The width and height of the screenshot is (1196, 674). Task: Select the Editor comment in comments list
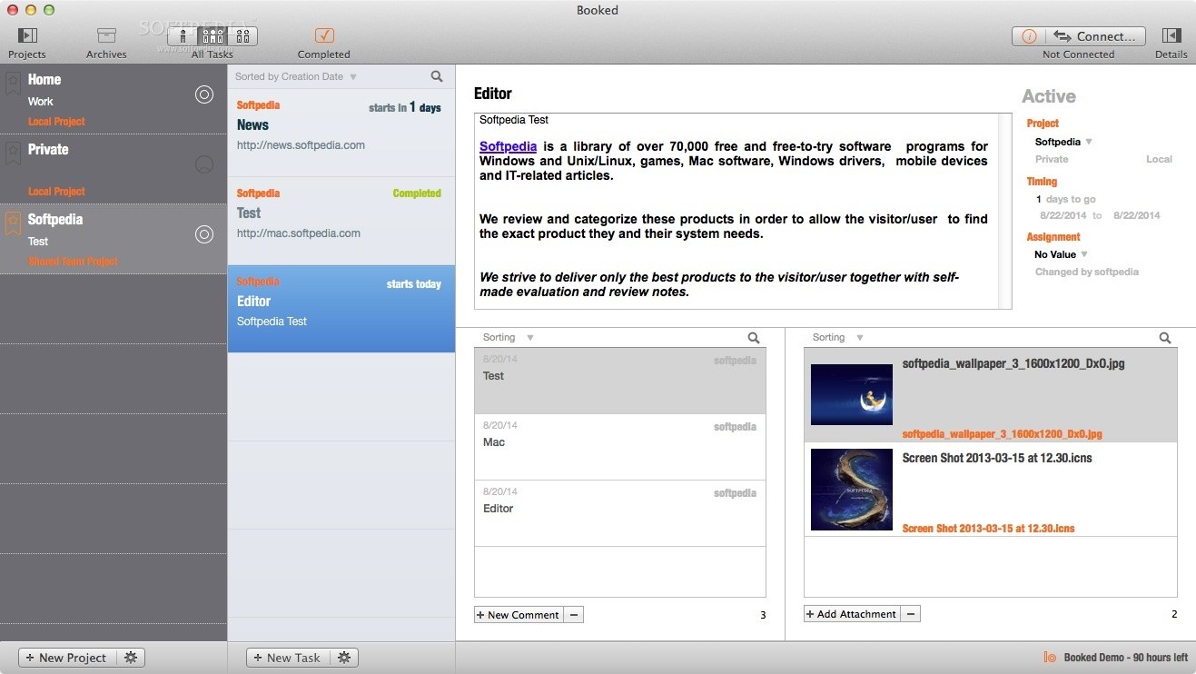620,513
